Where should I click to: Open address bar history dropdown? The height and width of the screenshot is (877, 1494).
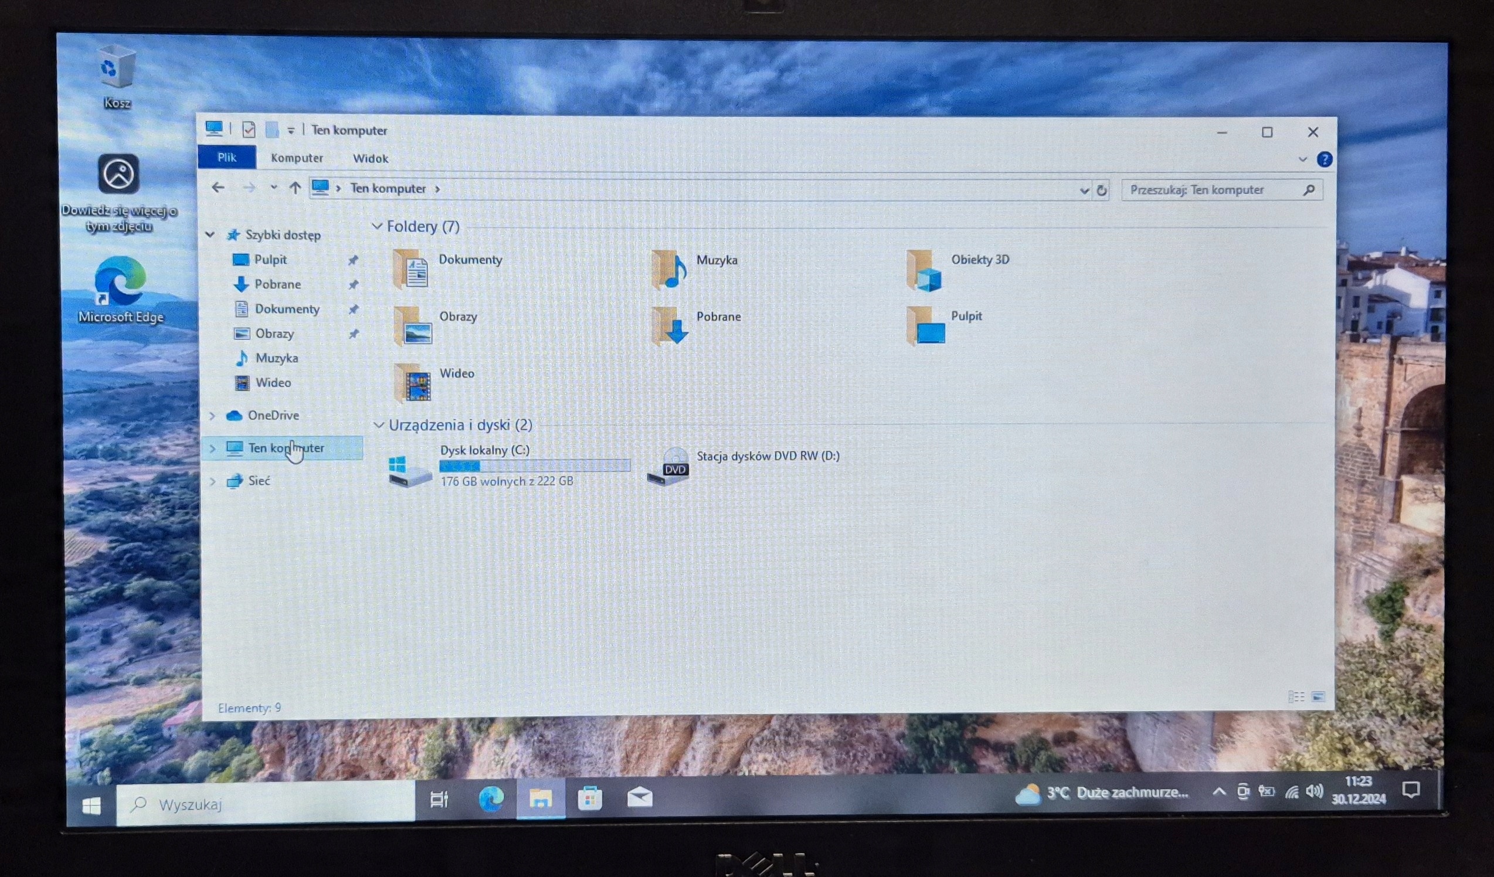(1084, 190)
